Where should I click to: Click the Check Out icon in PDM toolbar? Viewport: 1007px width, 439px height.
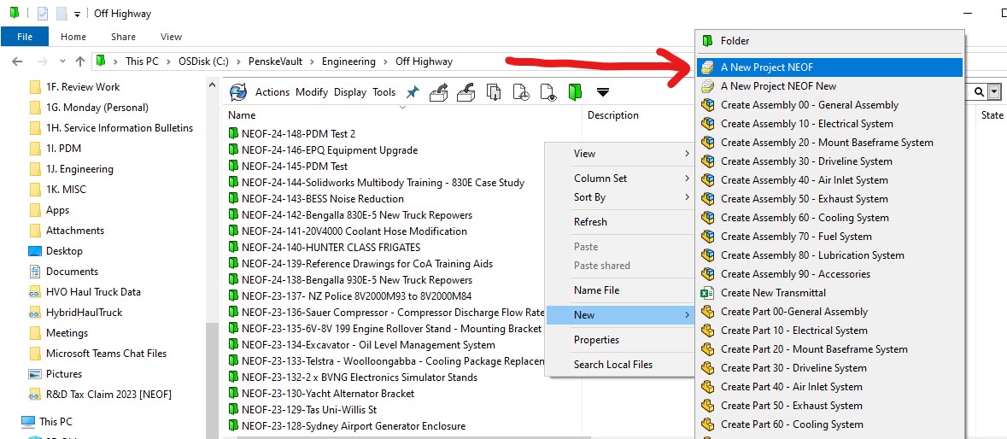[x=439, y=91]
